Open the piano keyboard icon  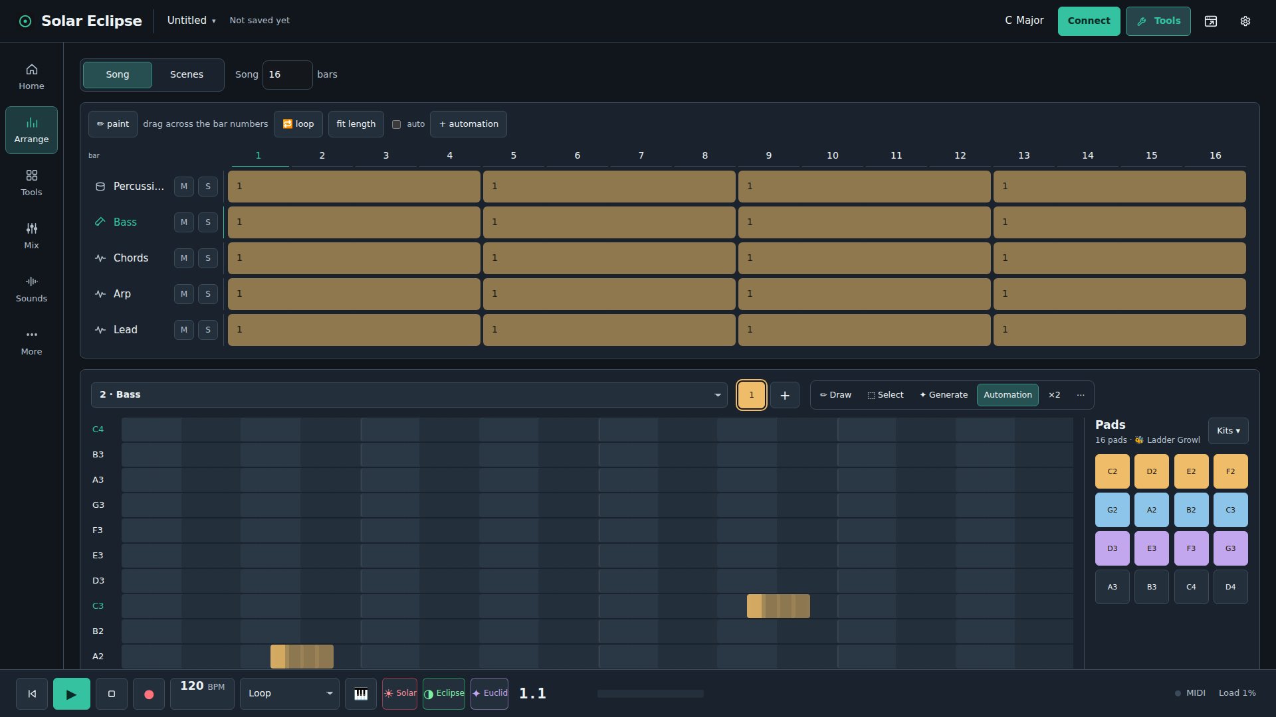361,694
